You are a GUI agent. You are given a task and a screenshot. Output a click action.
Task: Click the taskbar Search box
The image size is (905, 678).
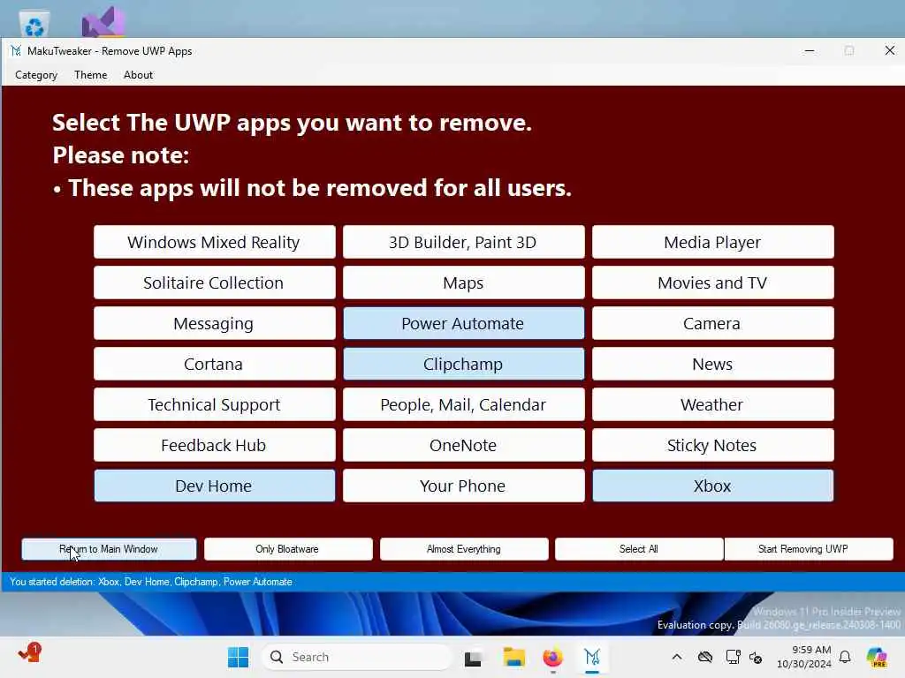coord(356,657)
